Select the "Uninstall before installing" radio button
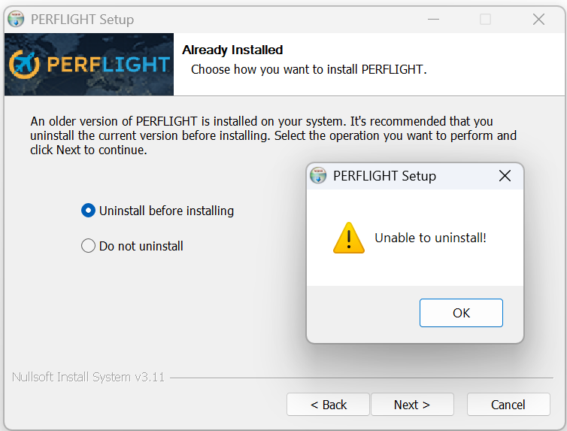 [x=88, y=211]
